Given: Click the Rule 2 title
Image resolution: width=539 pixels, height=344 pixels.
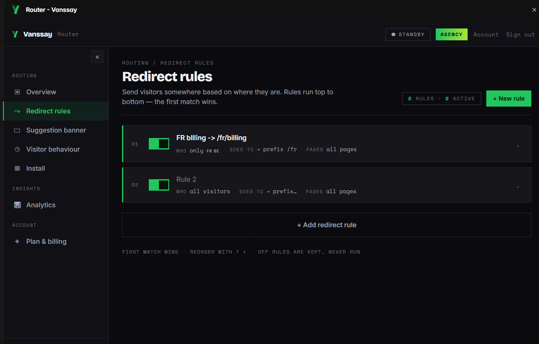Looking at the screenshot, I should point(186,179).
